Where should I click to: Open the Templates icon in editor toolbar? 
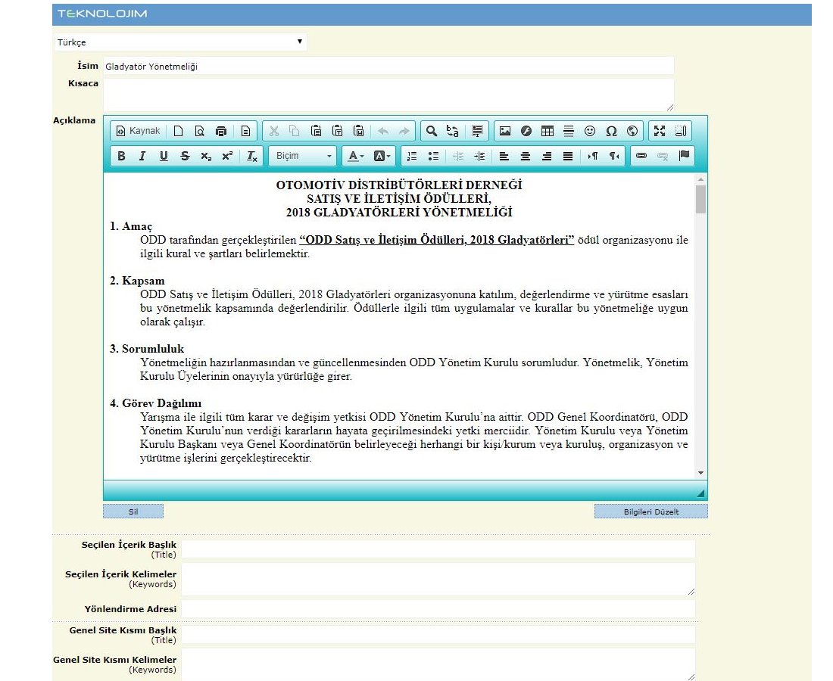[x=245, y=131]
